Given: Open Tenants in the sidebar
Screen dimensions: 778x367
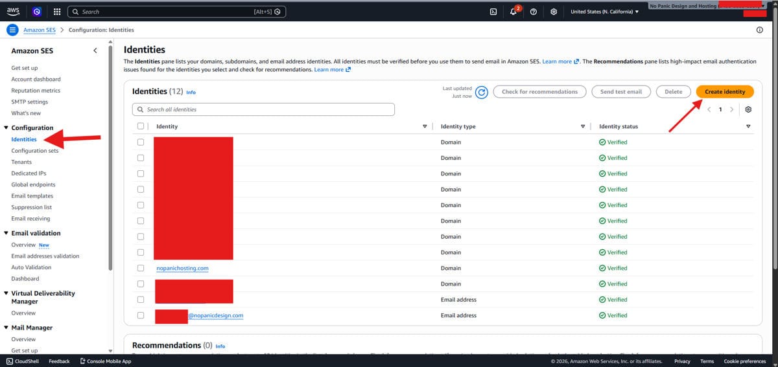Looking at the screenshot, I should 21,162.
